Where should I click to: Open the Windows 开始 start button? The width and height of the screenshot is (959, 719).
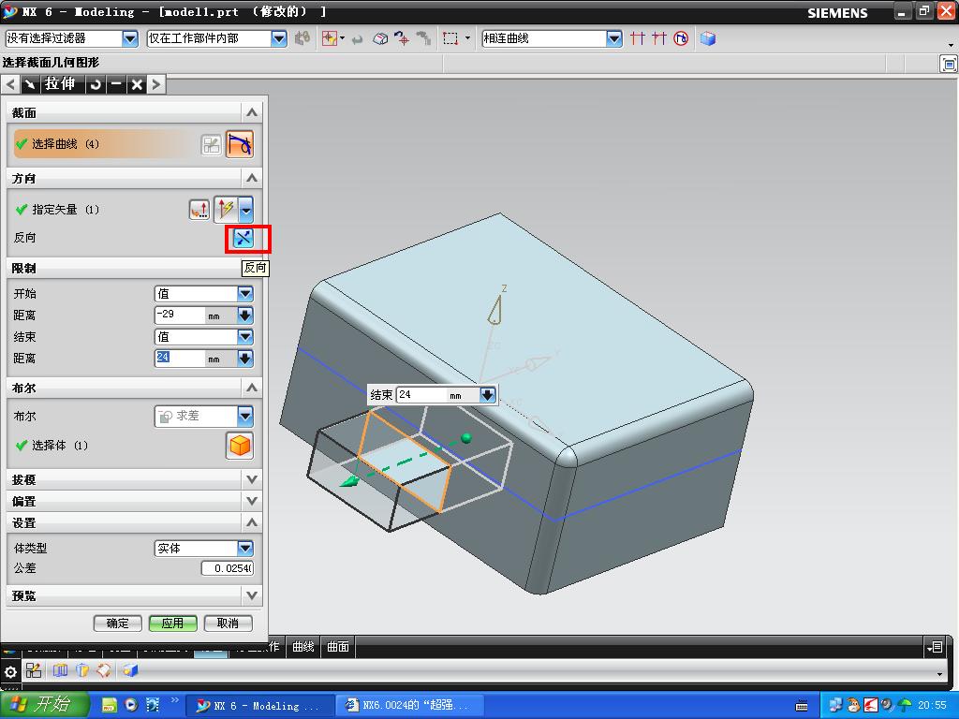(44, 705)
